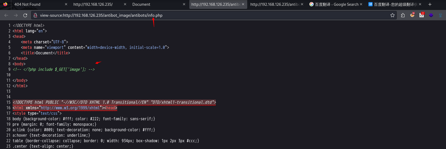Close the second antibot tab

click(x=302, y=4)
